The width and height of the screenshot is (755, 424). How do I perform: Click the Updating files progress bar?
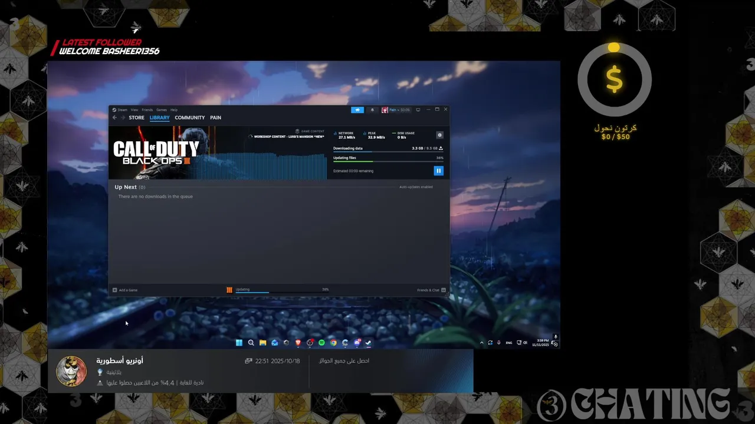[x=388, y=161]
